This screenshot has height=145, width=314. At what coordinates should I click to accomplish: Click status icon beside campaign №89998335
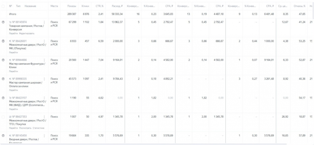pyautogui.click(x=3, y=79)
